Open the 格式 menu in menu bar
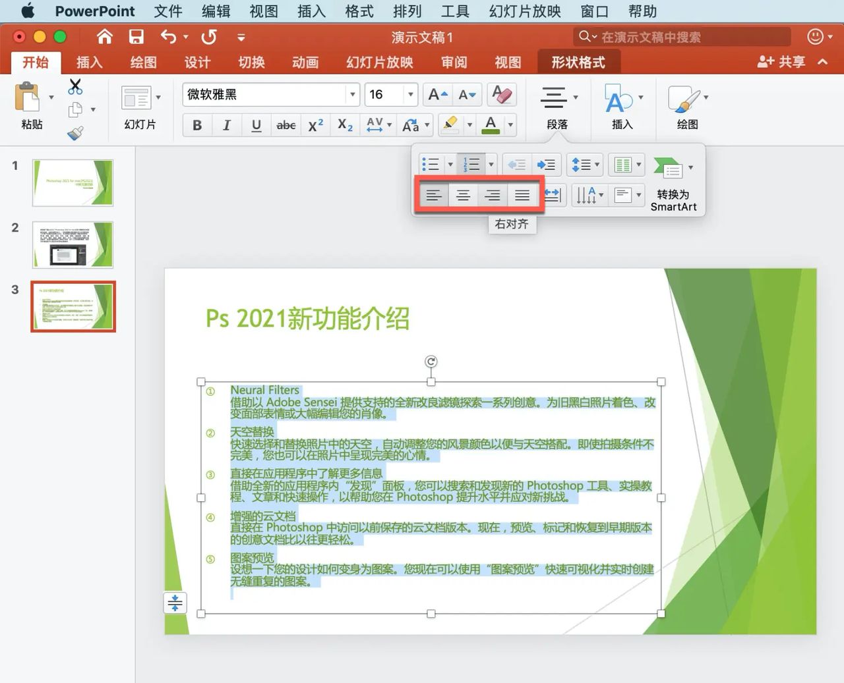The width and height of the screenshot is (844, 683). (359, 11)
